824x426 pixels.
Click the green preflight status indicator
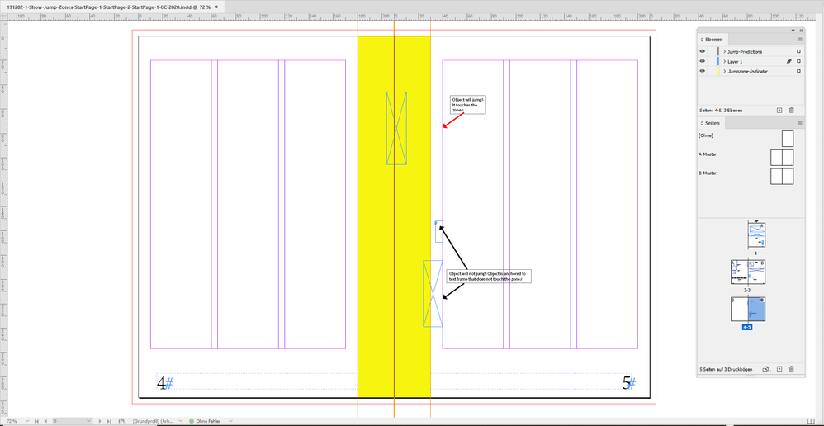[x=192, y=421]
